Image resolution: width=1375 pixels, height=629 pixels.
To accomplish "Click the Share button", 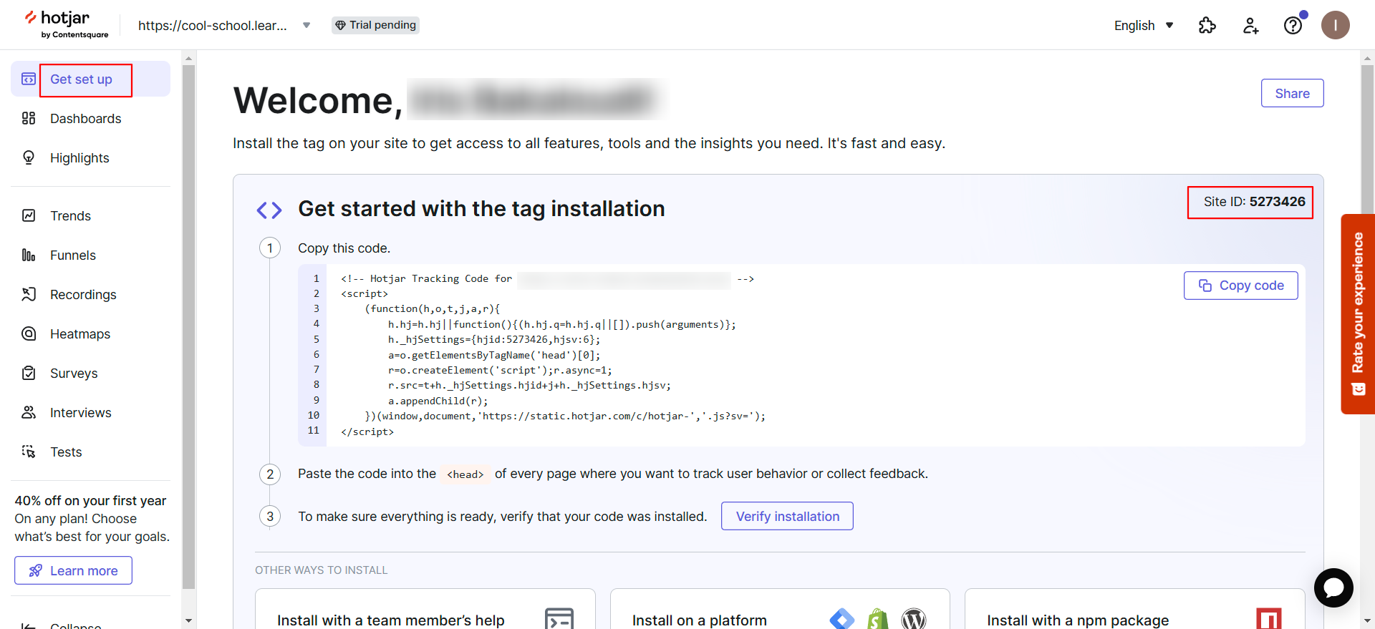I will point(1292,93).
